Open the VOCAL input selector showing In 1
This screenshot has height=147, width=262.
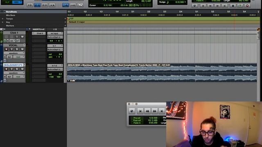[55, 46]
